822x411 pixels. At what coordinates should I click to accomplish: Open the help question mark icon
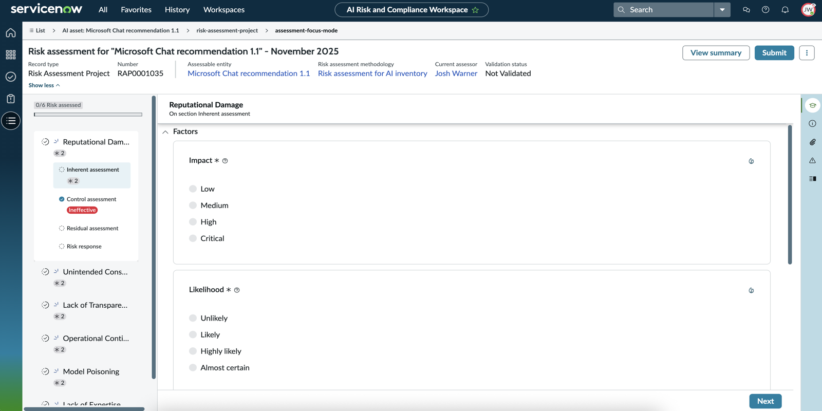coord(765,10)
